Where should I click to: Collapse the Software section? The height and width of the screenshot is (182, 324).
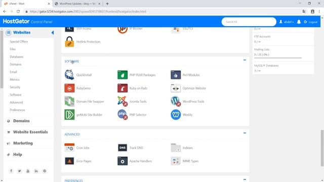tap(245, 60)
